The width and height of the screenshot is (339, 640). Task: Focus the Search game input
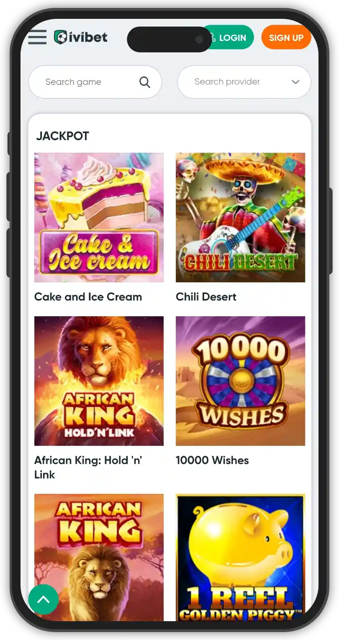tap(95, 82)
